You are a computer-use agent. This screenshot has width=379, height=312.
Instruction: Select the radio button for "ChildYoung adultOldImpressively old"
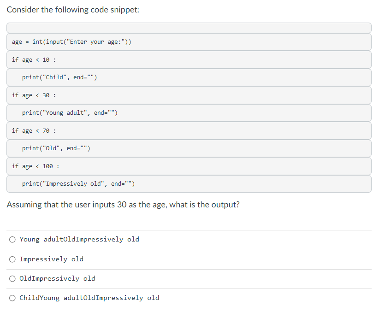(12, 298)
